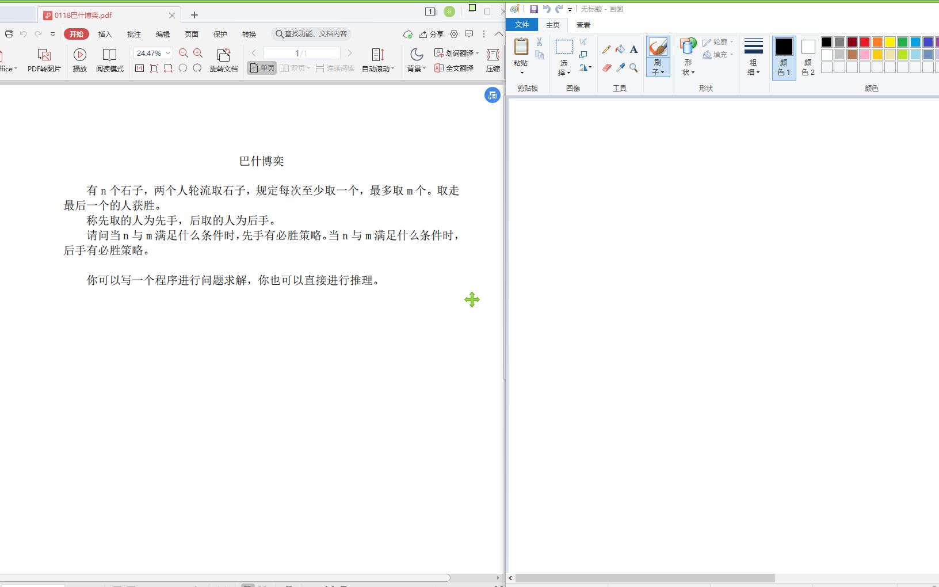Click the 开始 start button

77,34
